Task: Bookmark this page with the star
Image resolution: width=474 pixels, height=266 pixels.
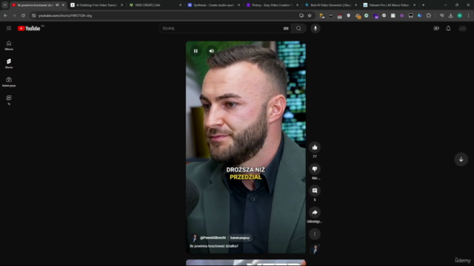Action: (310, 16)
